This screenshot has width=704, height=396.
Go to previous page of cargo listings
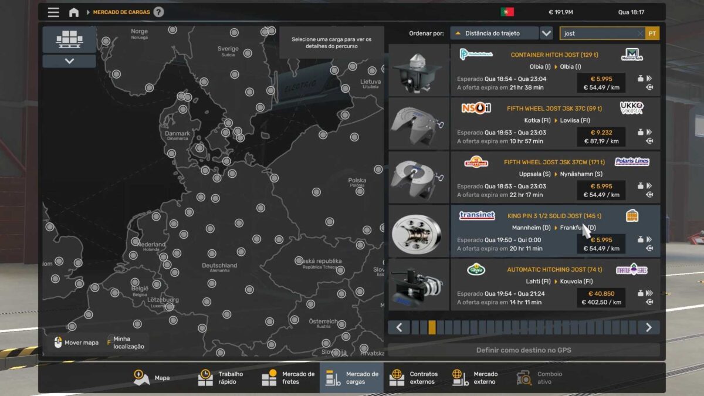point(399,327)
